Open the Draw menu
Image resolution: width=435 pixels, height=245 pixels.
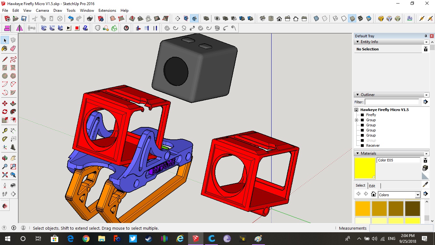tap(58, 11)
